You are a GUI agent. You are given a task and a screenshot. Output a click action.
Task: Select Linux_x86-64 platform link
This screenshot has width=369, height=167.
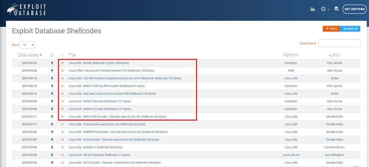click(291, 155)
